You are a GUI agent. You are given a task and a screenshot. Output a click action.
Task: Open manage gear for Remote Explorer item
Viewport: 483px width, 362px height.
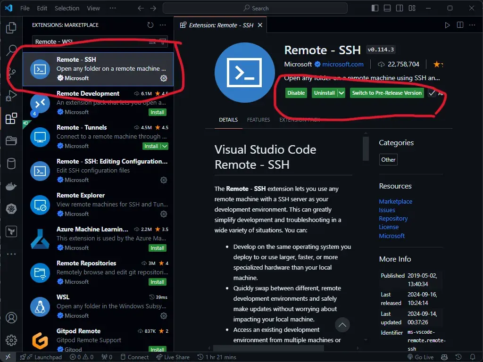tap(164, 214)
